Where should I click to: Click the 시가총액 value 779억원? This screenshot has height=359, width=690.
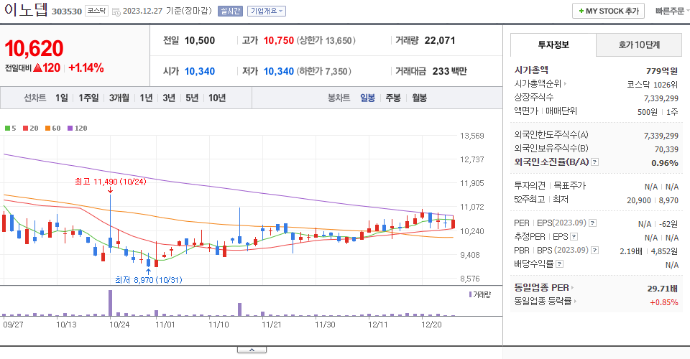coord(662,71)
